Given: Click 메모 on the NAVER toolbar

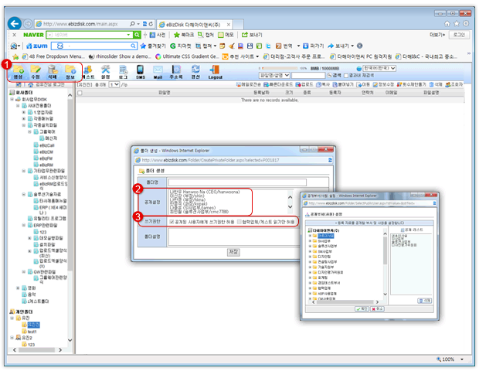Looking at the screenshot, I should pyautogui.click(x=226, y=35).
